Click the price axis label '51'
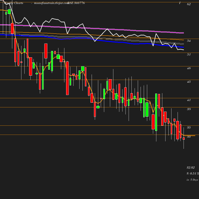Screen dimensions: 199x199 [x=189, y=55]
